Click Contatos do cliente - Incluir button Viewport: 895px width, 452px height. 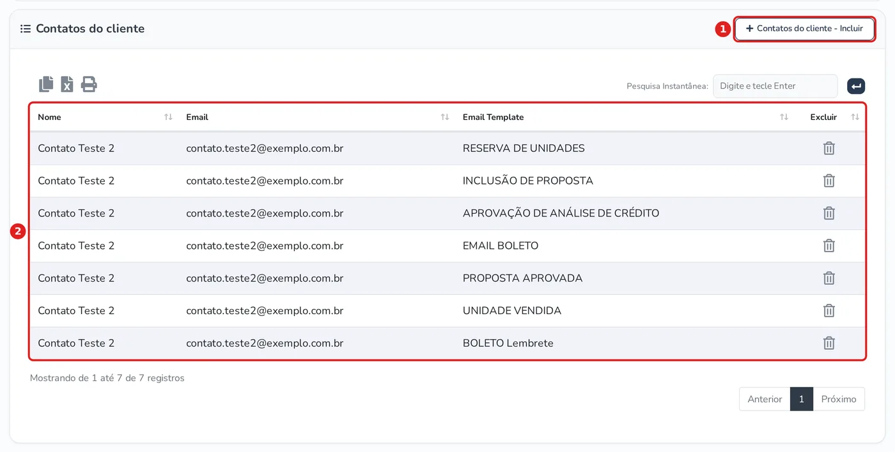point(804,29)
